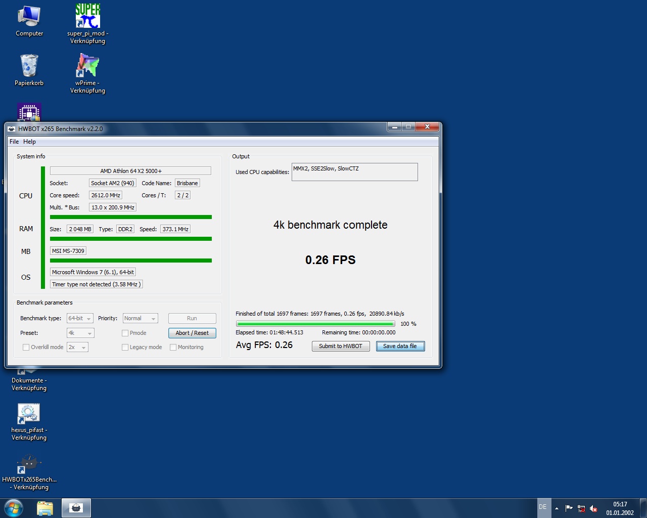
Task: Click the 13.0 x 200.9 MHz value
Action: (x=113, y=207)
